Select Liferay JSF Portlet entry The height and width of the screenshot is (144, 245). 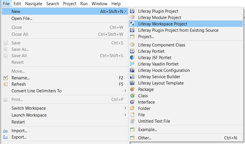[x=186, y=57]
